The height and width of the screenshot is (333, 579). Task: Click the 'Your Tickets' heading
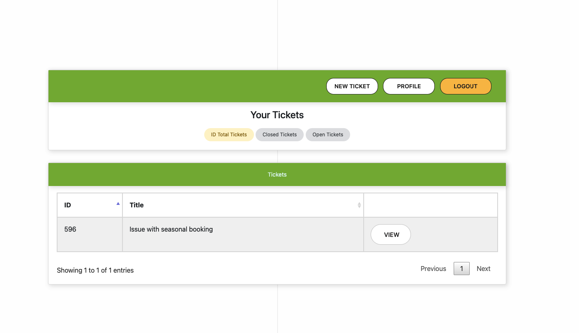click(277, 115)
